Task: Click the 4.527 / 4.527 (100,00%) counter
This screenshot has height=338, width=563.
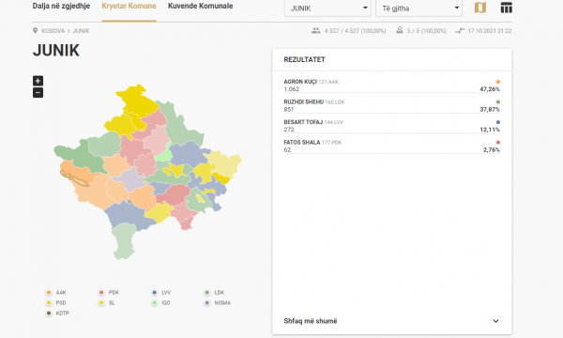Action: click(355, 31)
